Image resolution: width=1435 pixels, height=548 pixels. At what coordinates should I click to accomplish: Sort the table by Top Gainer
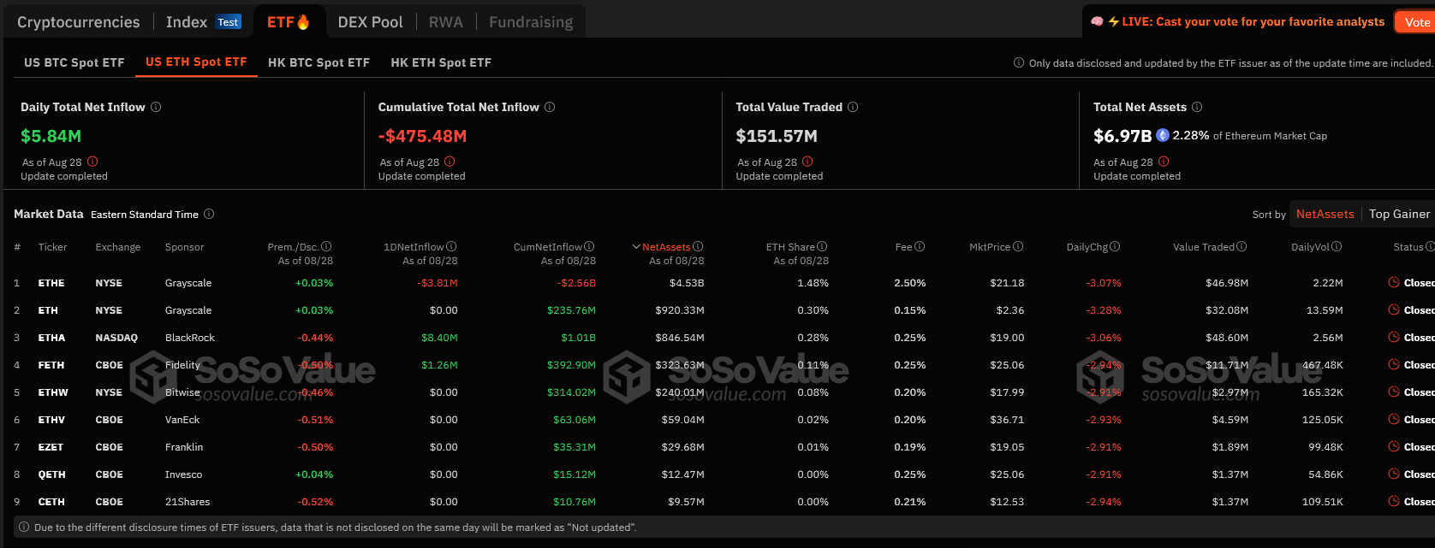(1399, 214)
